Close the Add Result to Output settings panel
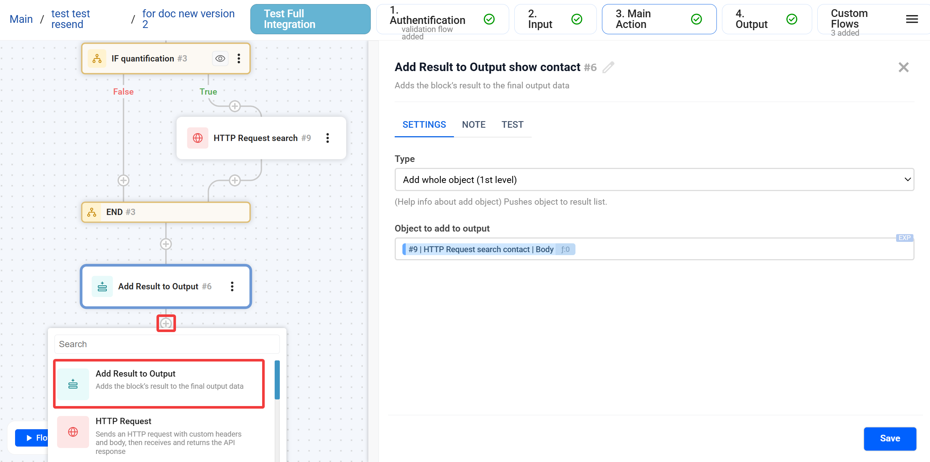The height and width of the screenshot is (462, 930). (x=904, y=67)
